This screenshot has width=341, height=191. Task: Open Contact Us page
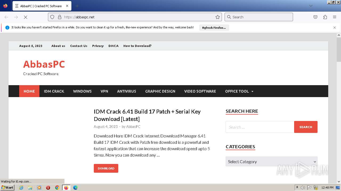(x=79, y=46)
